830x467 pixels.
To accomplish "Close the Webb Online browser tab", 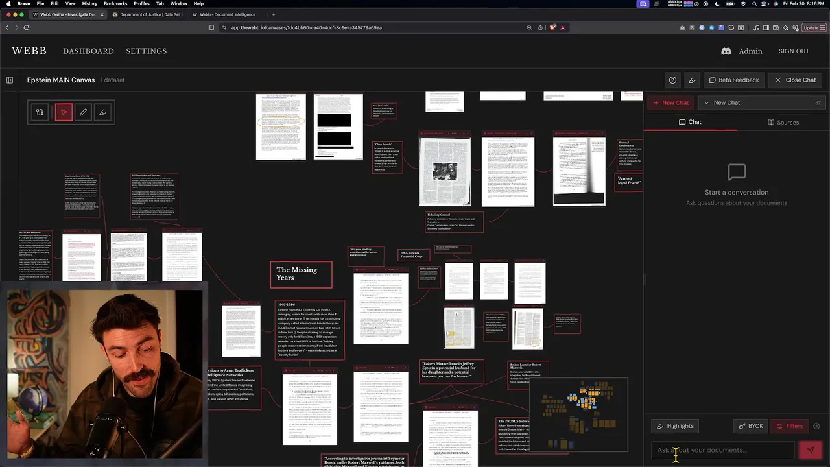I will [x=102, y=14].
